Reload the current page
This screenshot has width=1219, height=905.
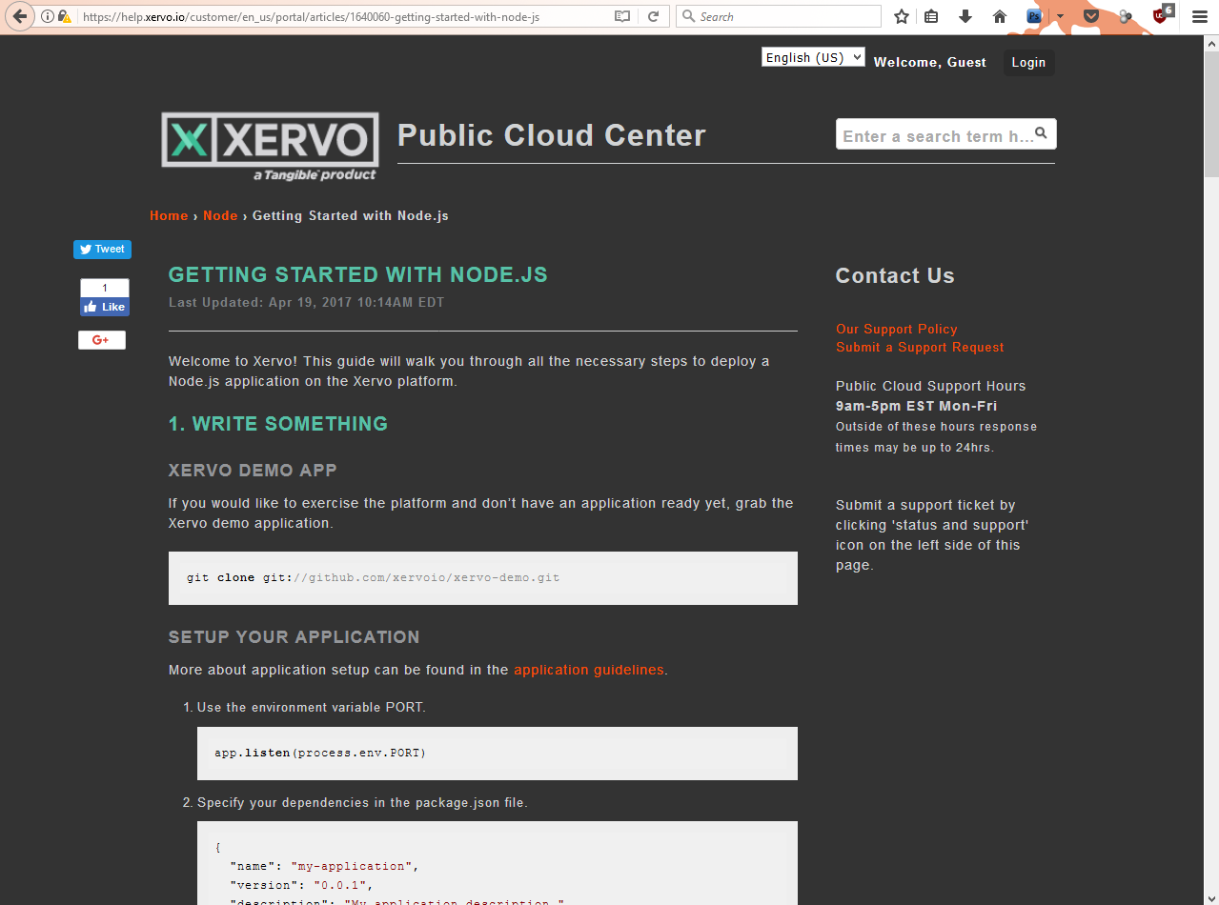[x=653, y=16]
